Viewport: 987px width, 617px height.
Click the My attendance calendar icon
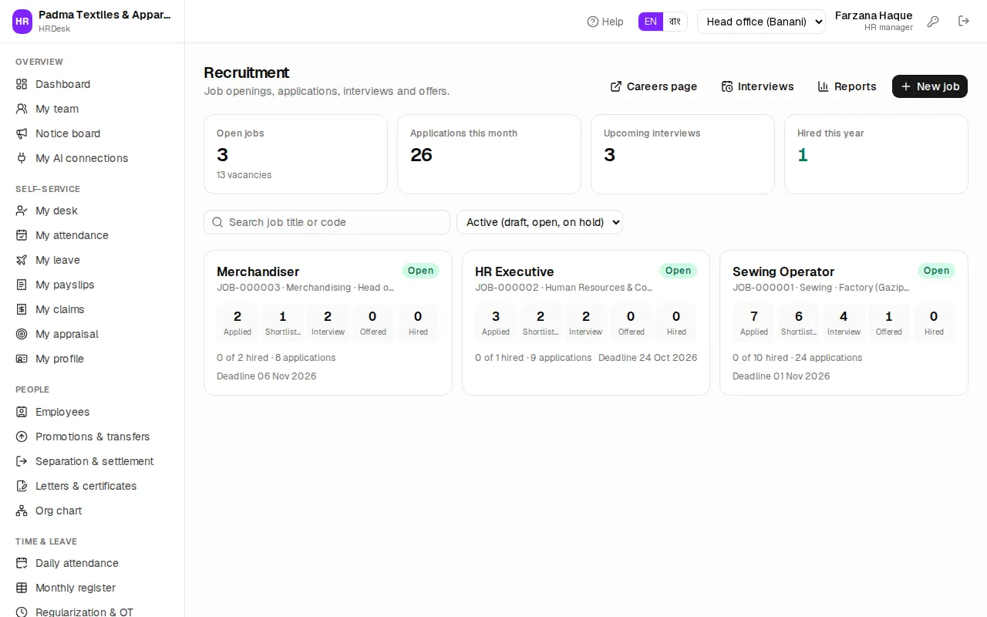[x=22, y=235]
